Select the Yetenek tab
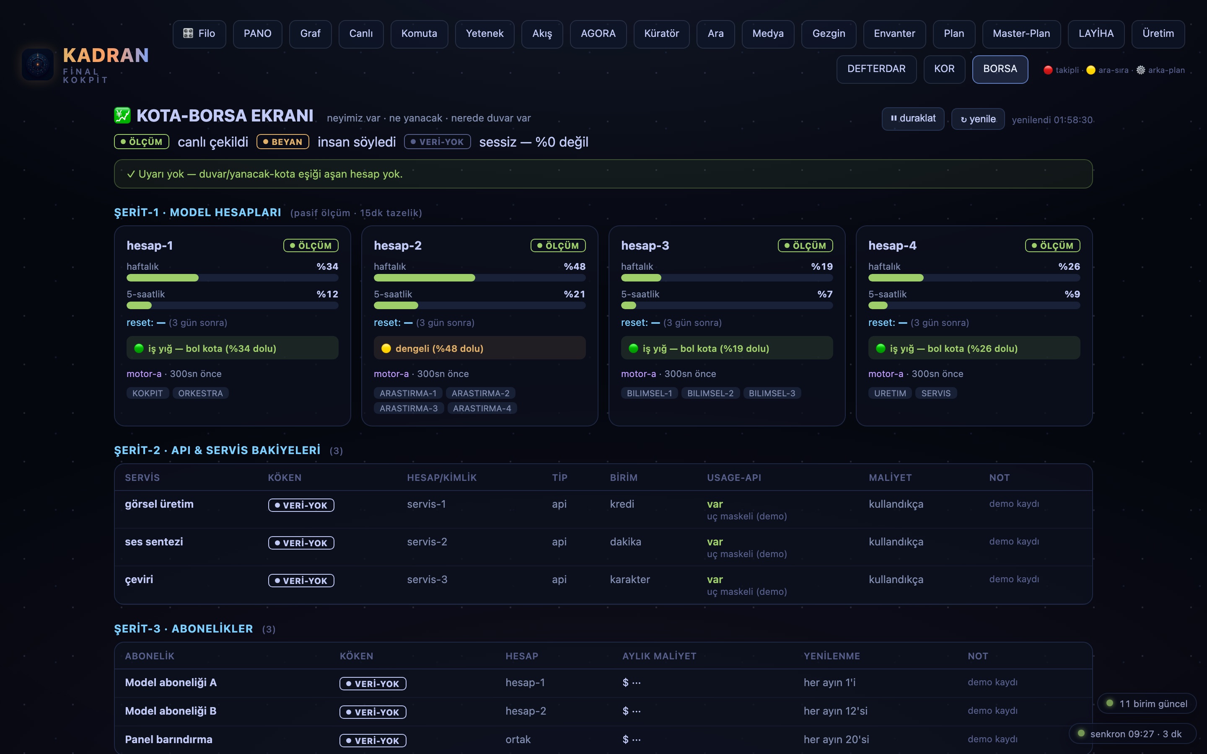 484,34
